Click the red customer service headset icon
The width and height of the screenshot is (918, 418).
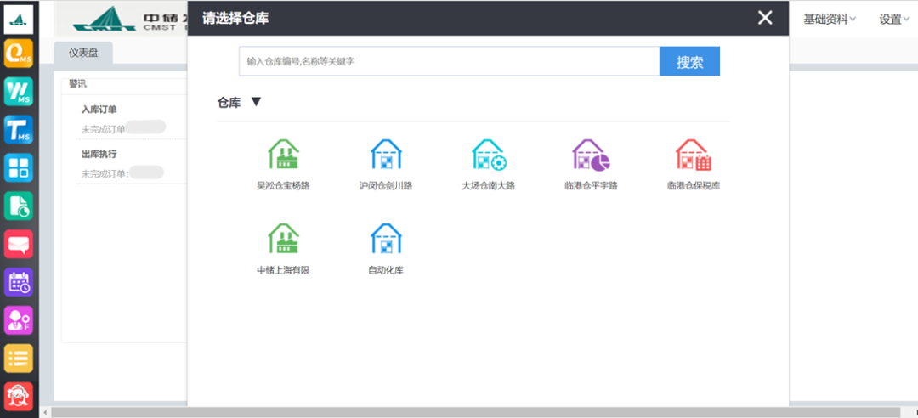(19, 396)
